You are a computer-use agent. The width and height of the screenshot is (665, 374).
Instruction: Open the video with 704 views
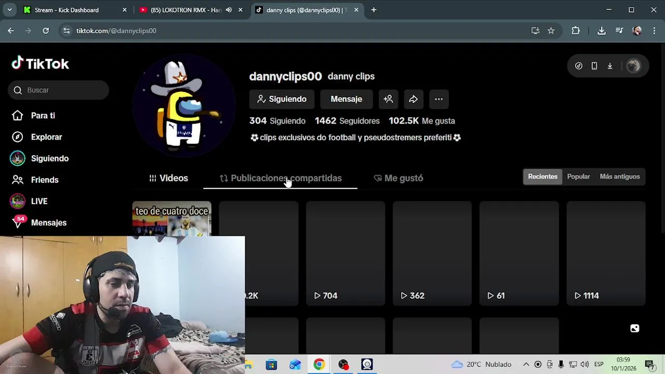345,253
